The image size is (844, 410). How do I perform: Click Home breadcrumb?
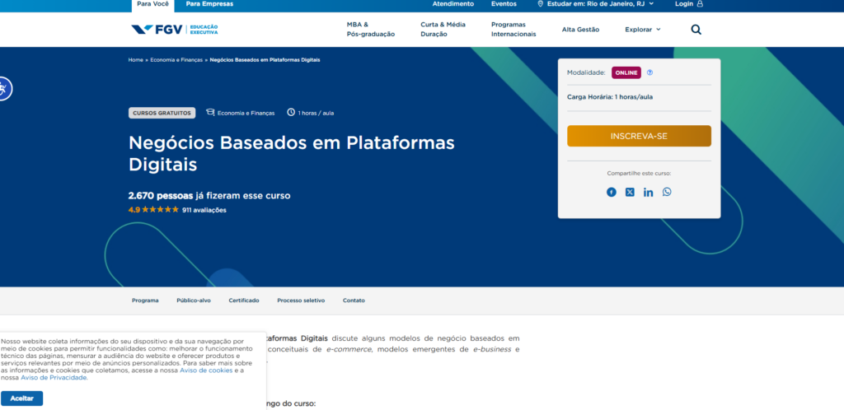[136, 59]
